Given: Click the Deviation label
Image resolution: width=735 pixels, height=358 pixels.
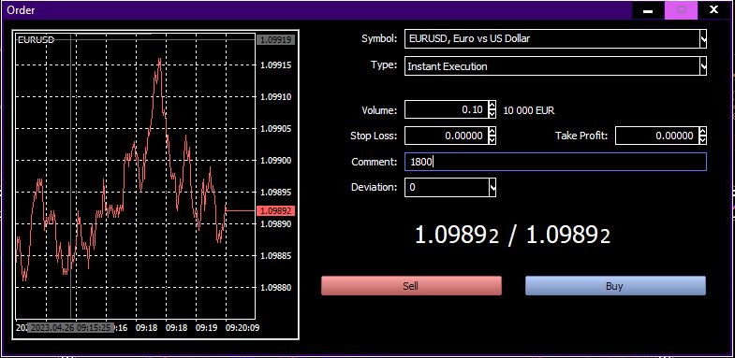Looking at the screenshot, I should pyautogui.click(x=375, y=187).
